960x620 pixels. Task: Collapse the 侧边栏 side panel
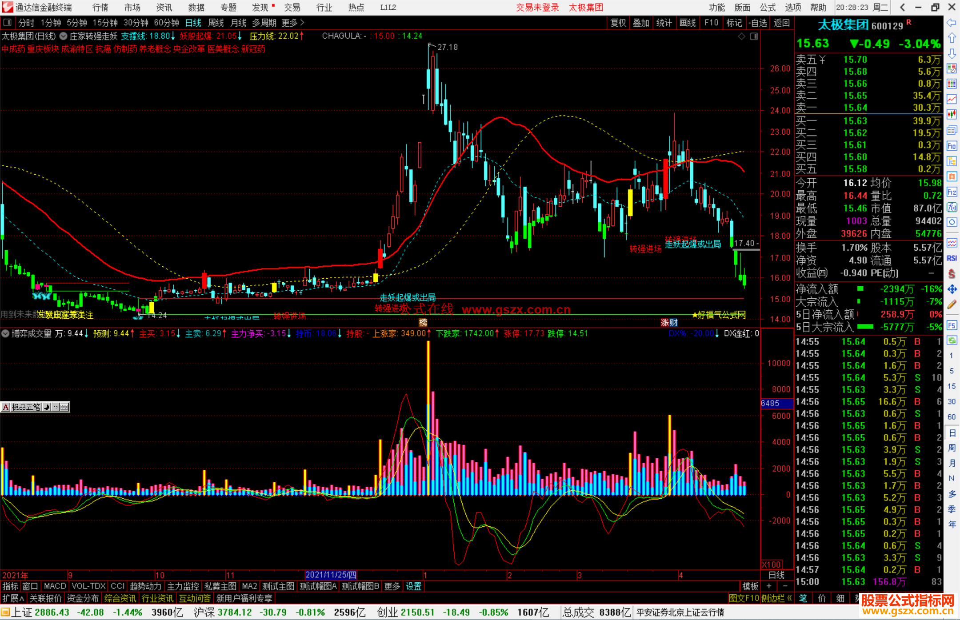click(x=777, y=598)
